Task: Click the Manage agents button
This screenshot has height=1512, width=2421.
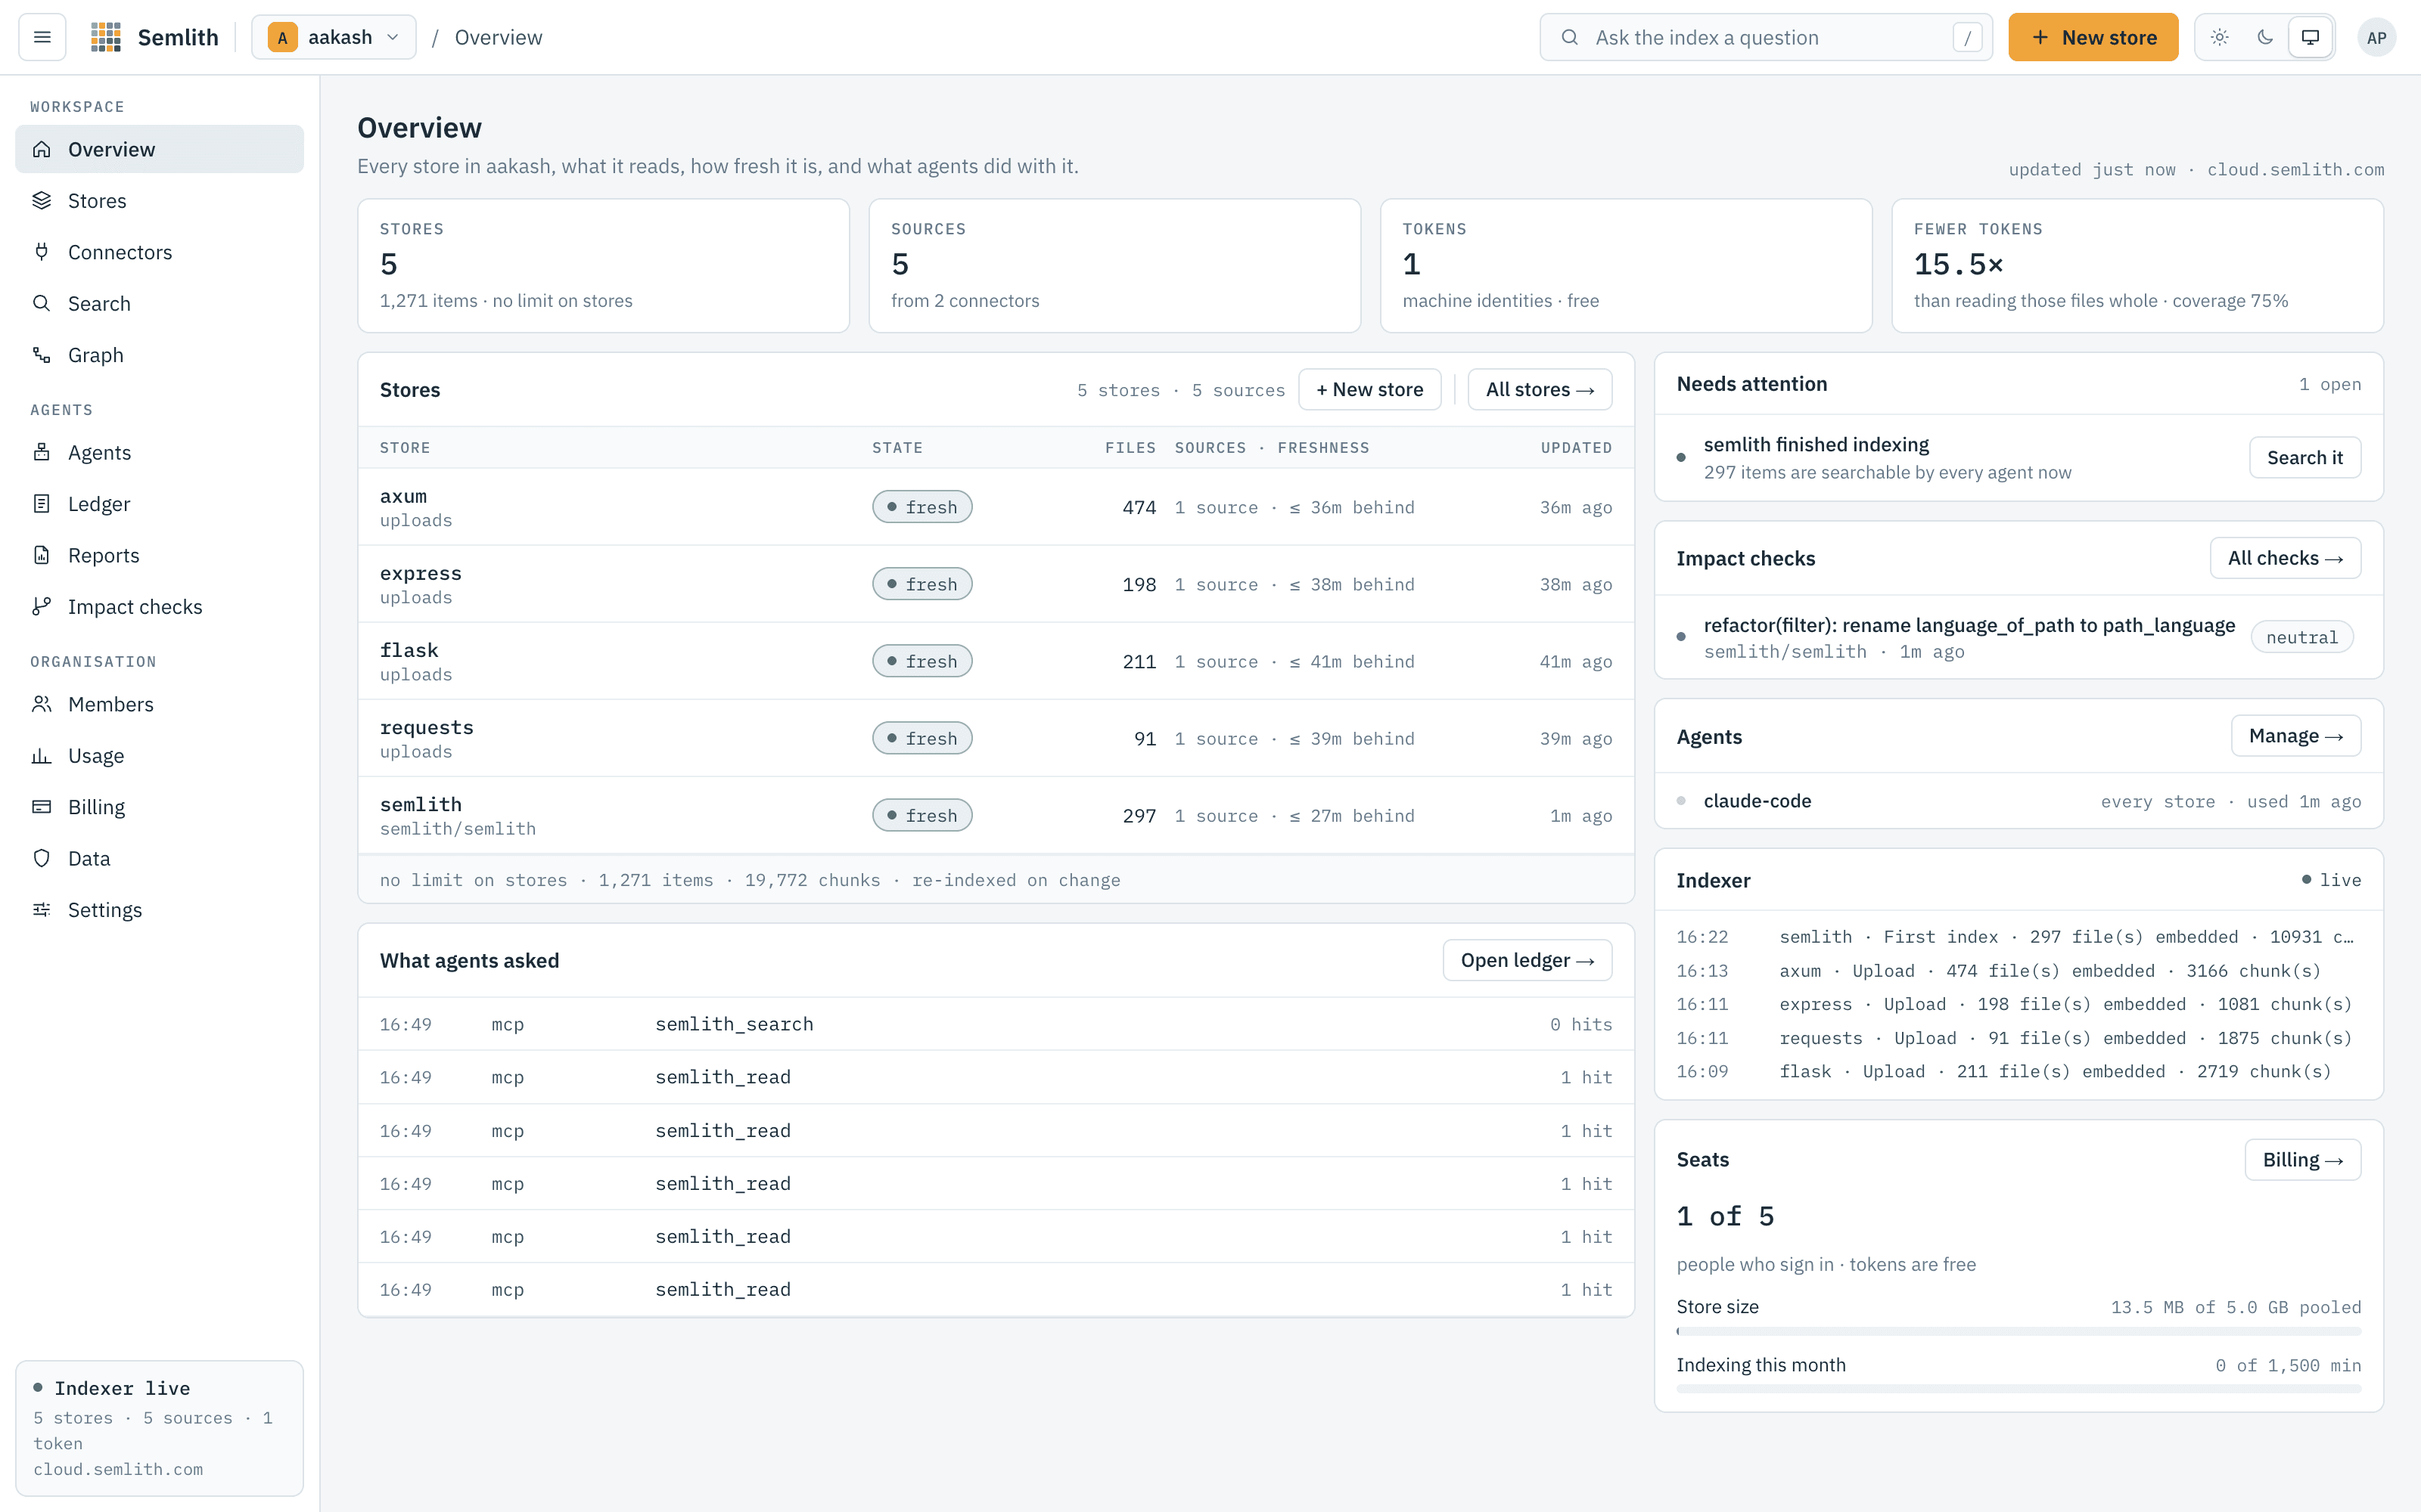Action: [x=2296, y=736]
